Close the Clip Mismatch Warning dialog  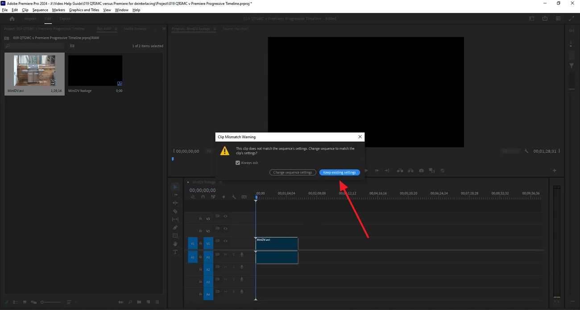pos(360,137)
